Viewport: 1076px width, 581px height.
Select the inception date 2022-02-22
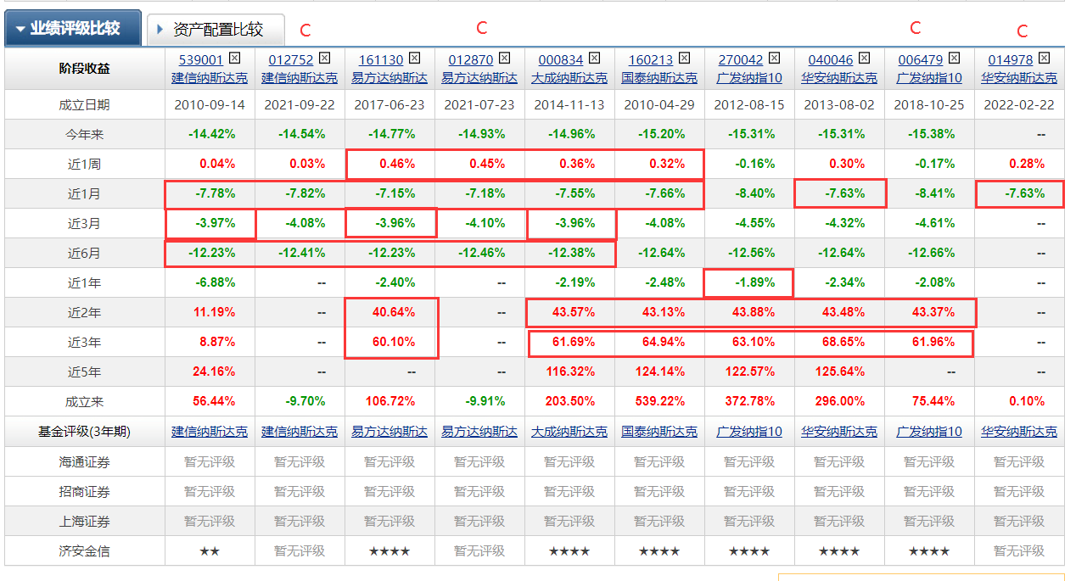pos(1019,105)
